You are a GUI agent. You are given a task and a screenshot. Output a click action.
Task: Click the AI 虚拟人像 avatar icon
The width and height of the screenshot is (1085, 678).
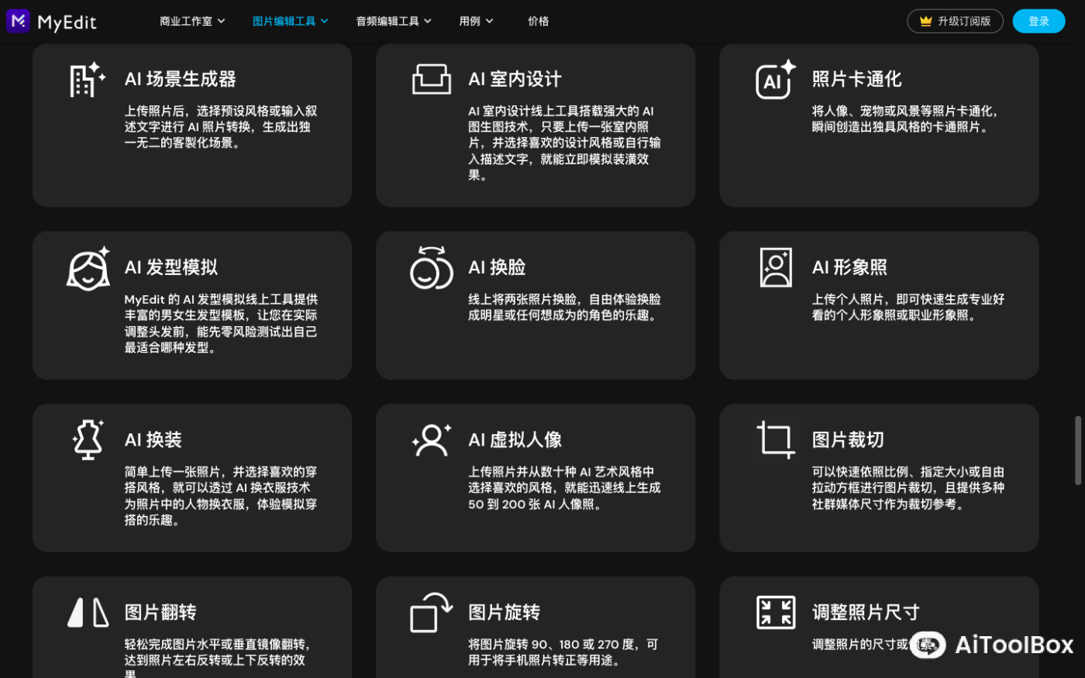(432, 439)
